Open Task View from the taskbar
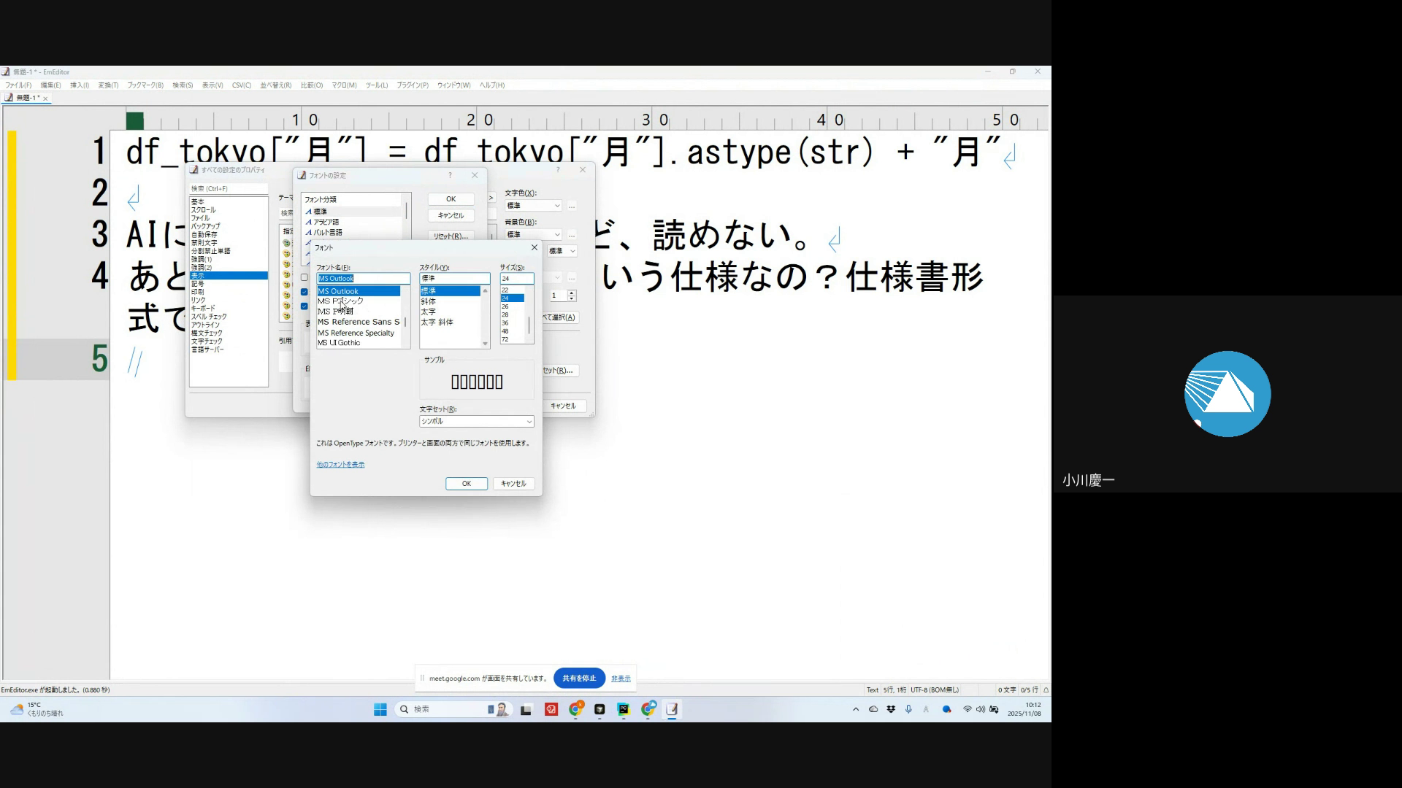 526,709
